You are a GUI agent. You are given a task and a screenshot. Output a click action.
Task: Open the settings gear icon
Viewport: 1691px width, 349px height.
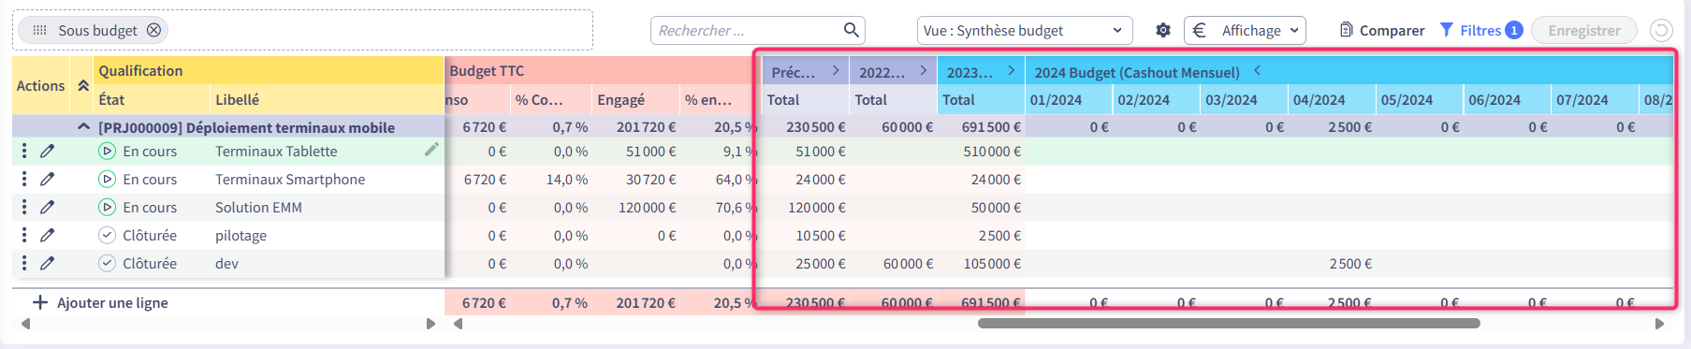coord(1163,30)
